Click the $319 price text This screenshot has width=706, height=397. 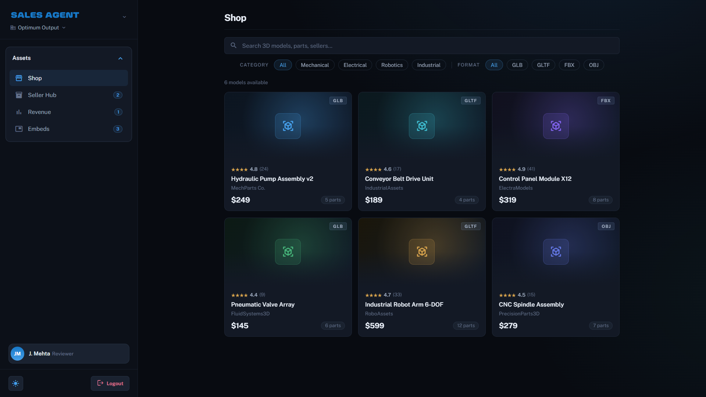tap(507, 200)
